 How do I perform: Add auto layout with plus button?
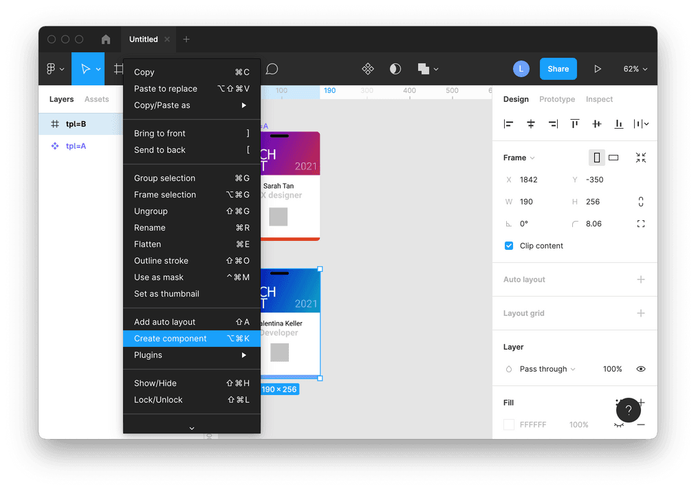click(641, 279)
